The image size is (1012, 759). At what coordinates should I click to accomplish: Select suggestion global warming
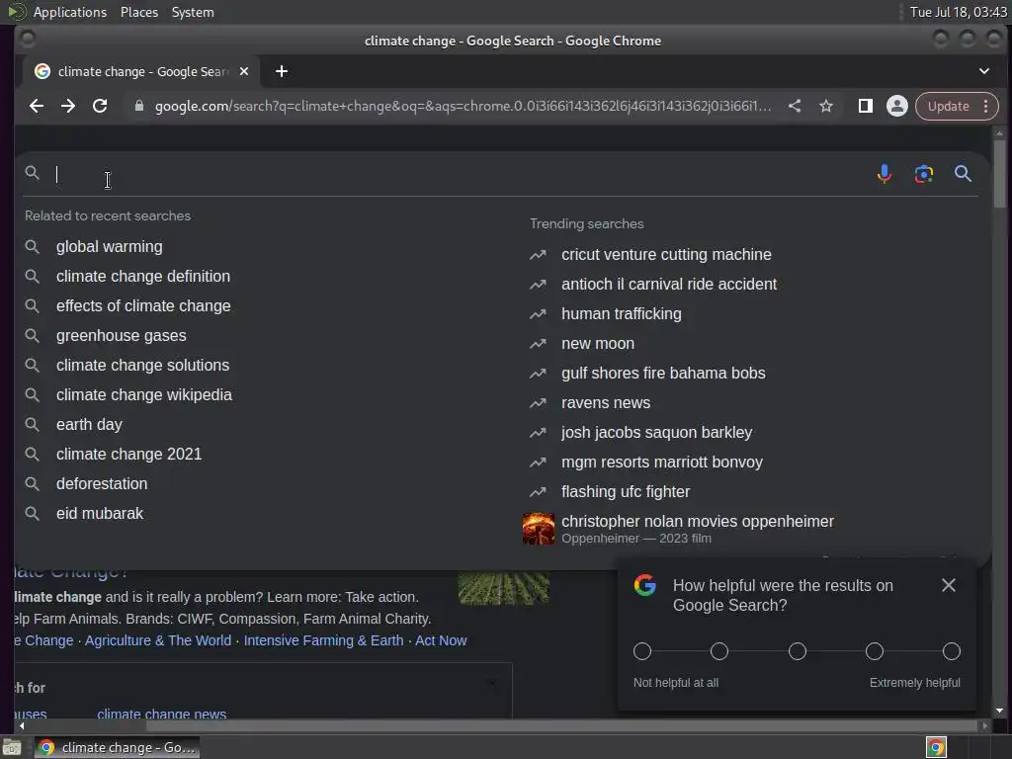coord(109,246)
